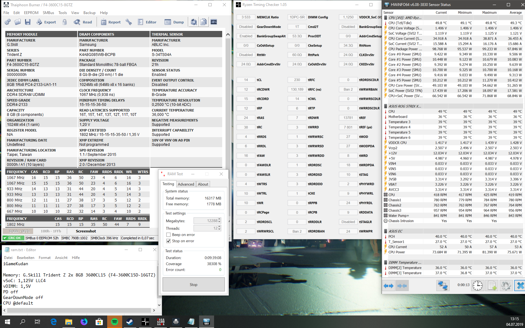Click the HWiNFO network computers icon
525x328 pixels.
click(443, 286)
